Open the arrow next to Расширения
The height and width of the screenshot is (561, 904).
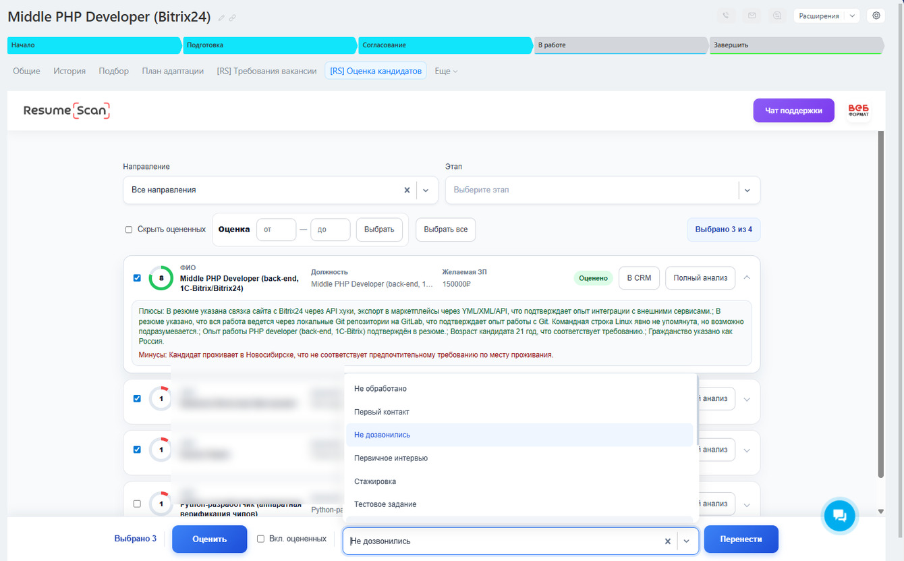tap(852, 16)
